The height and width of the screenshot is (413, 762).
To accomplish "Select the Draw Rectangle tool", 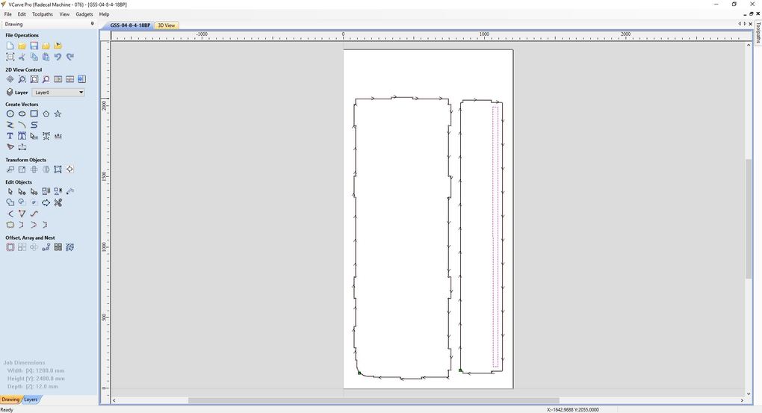I will (34, 114).
